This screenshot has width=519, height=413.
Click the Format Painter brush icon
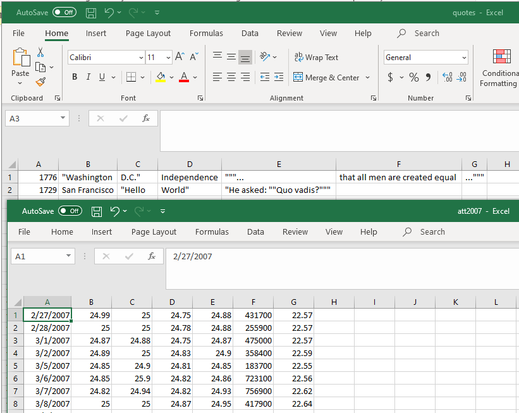point(40,82)
